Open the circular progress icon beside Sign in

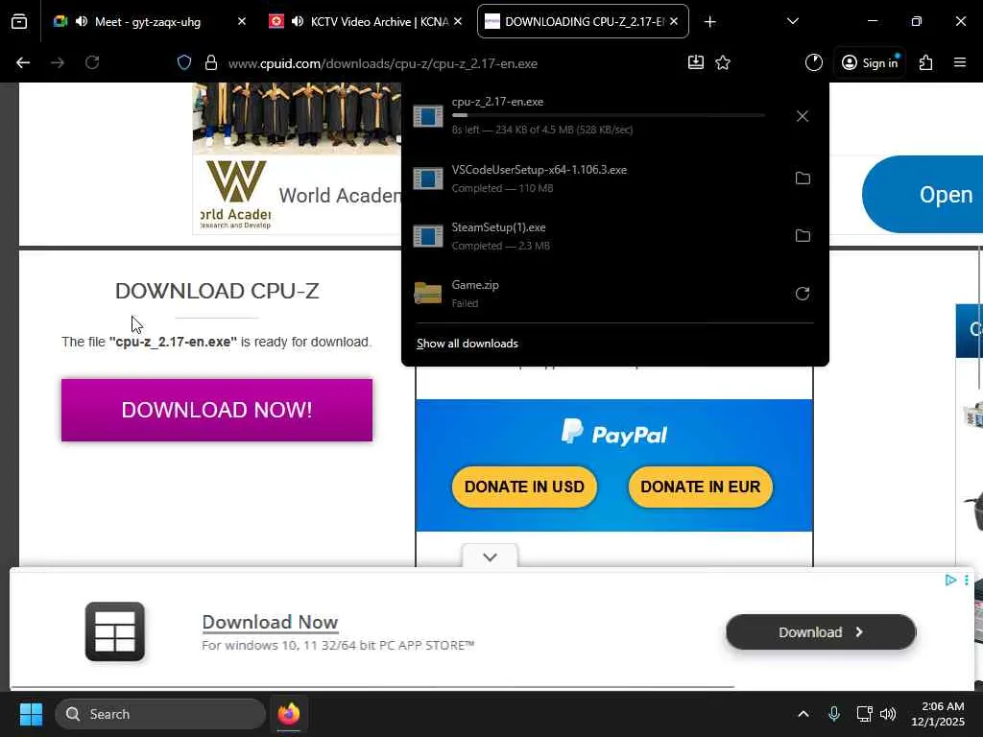tap(814, 62)
